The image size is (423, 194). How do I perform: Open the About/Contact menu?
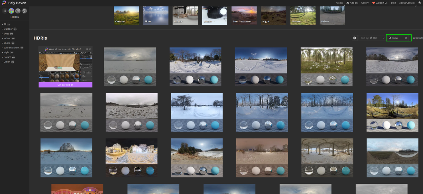tap(407, 3)
